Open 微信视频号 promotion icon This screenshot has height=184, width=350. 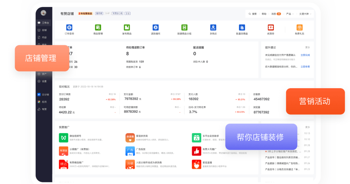pos(63,138)
